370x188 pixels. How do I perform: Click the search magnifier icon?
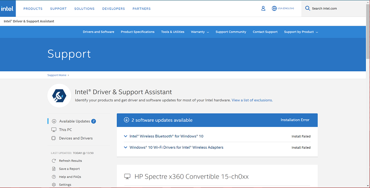308,8
